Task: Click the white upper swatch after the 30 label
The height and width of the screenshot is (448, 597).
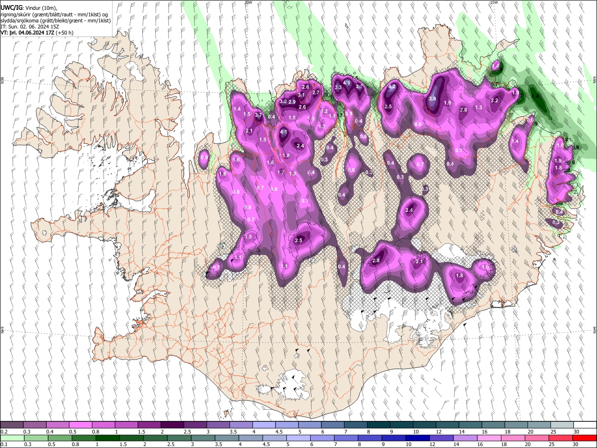Action: click(x=585, y=425)
